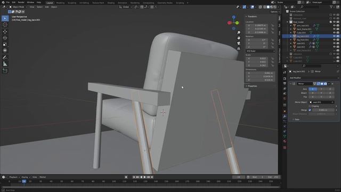
Task: Open the timeline Marker menu
Action: tap(43, 177)
